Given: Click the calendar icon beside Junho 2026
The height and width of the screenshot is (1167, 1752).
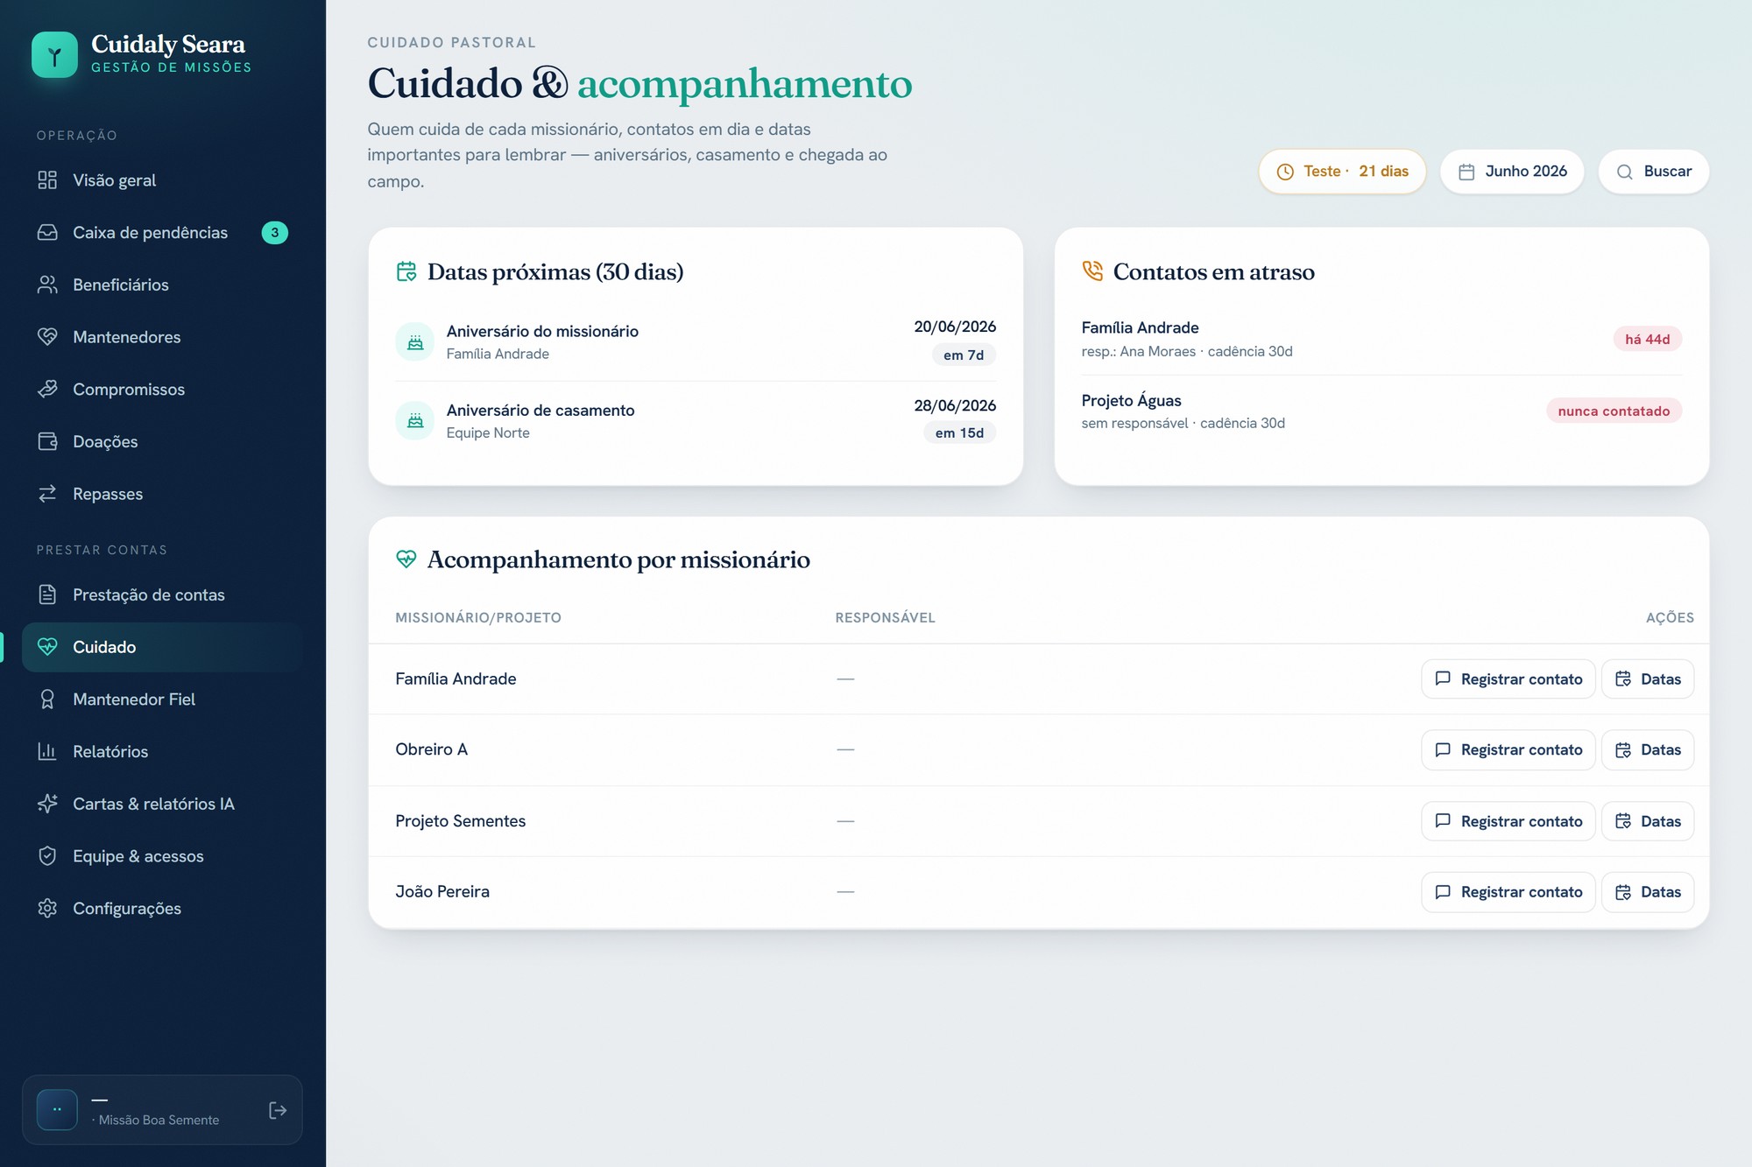Looking at the screenshot, I should click(1466, 172).
